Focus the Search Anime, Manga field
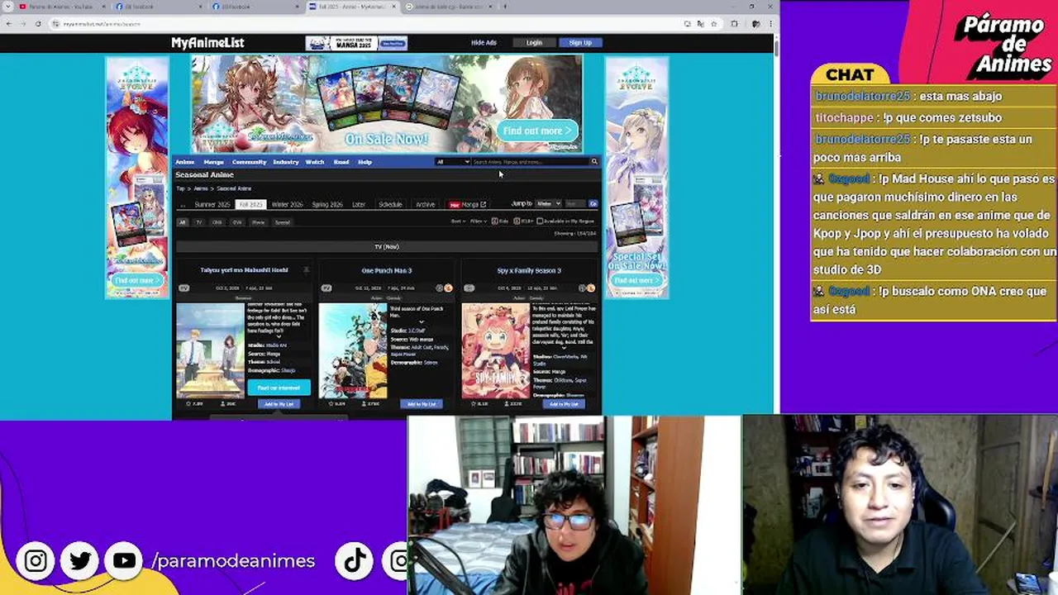1058x595 pixels. coord(529,162)
